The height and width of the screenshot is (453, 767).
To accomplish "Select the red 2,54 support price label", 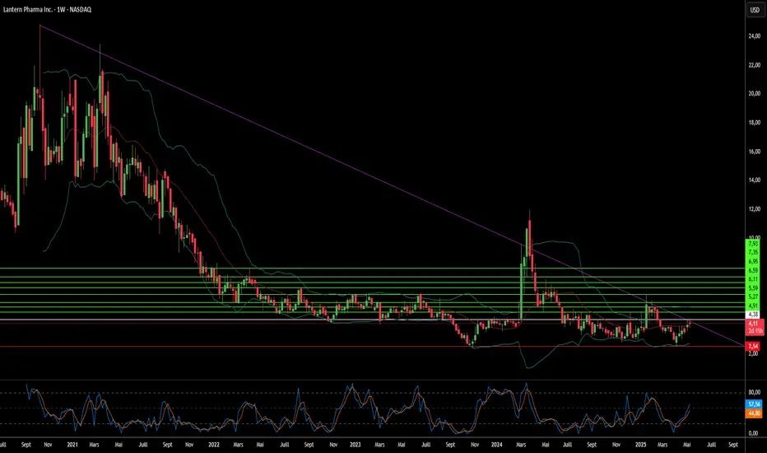I will (x=752, y=346).
